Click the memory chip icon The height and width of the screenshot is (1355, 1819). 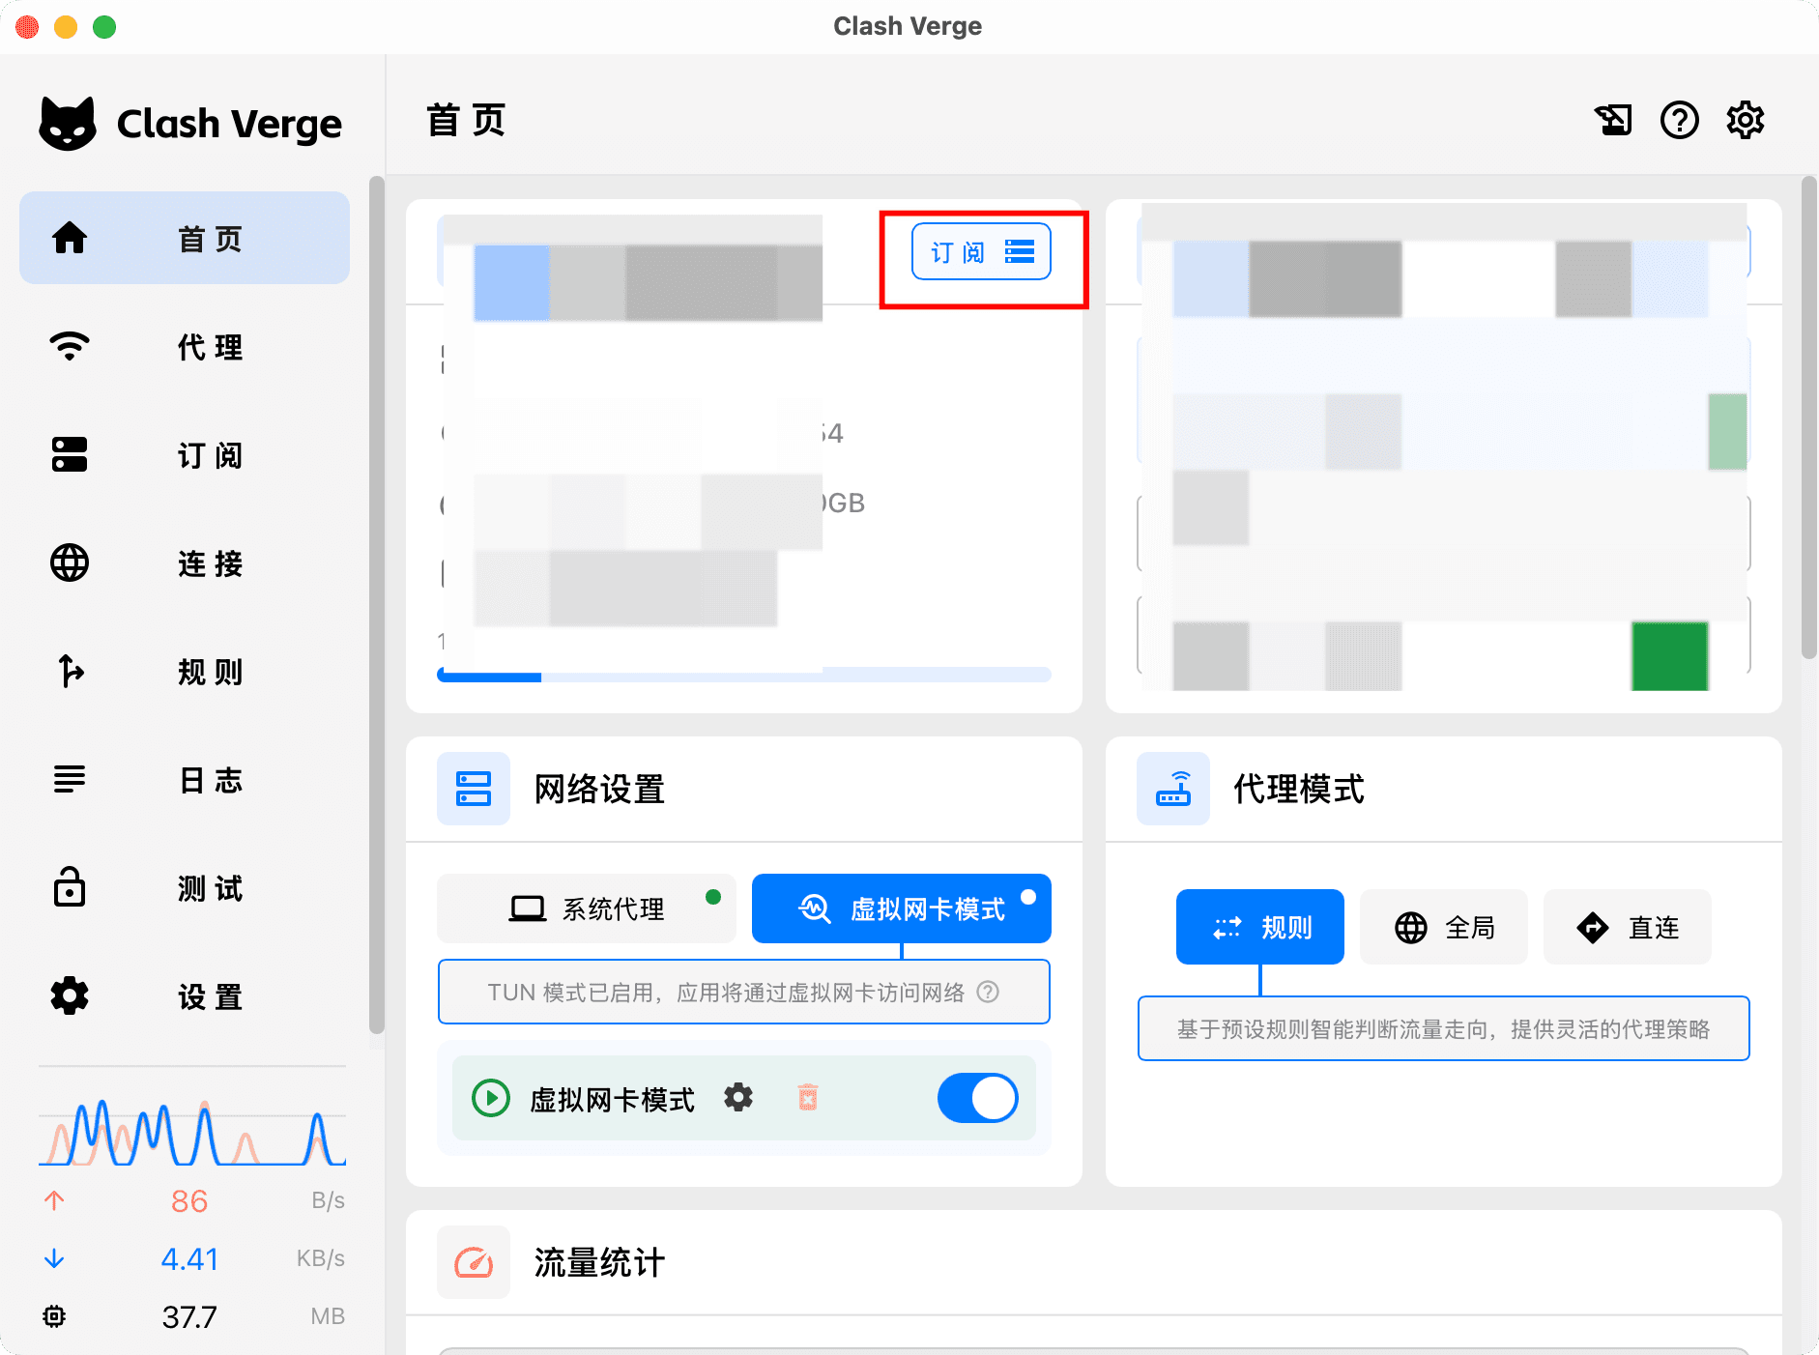54,1316
